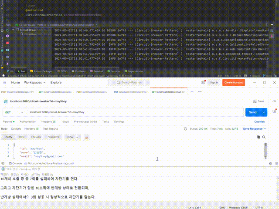Open the request Settings tab
279x209 pixels.
pyautogui.click(x=119, y=121)
